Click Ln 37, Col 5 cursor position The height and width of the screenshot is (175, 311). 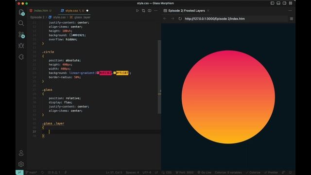coord(114,173)
